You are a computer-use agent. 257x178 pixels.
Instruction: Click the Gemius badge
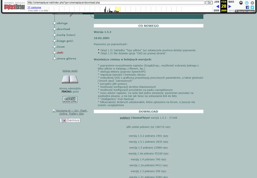click(x=70, y=121)
